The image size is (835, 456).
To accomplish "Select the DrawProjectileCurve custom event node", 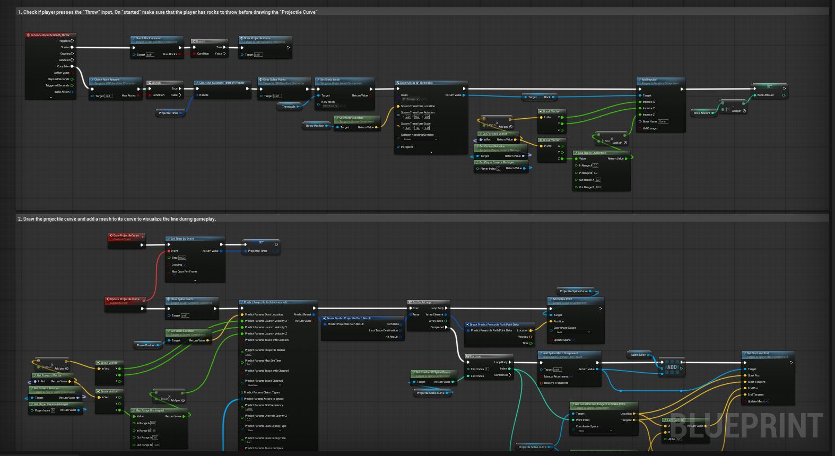I will click(126, 237).
